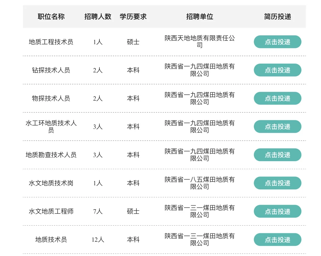321x256 pixels.
Task: Click the 7人 headcount cell
Action: (x=98, y=211)
